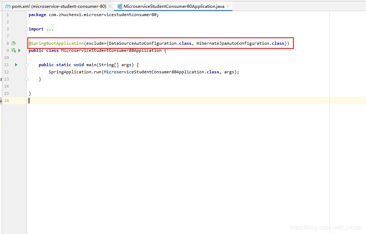Click SpringApplication on line 12
Viewport: 366px width, 234px height.
coord(70,72)
